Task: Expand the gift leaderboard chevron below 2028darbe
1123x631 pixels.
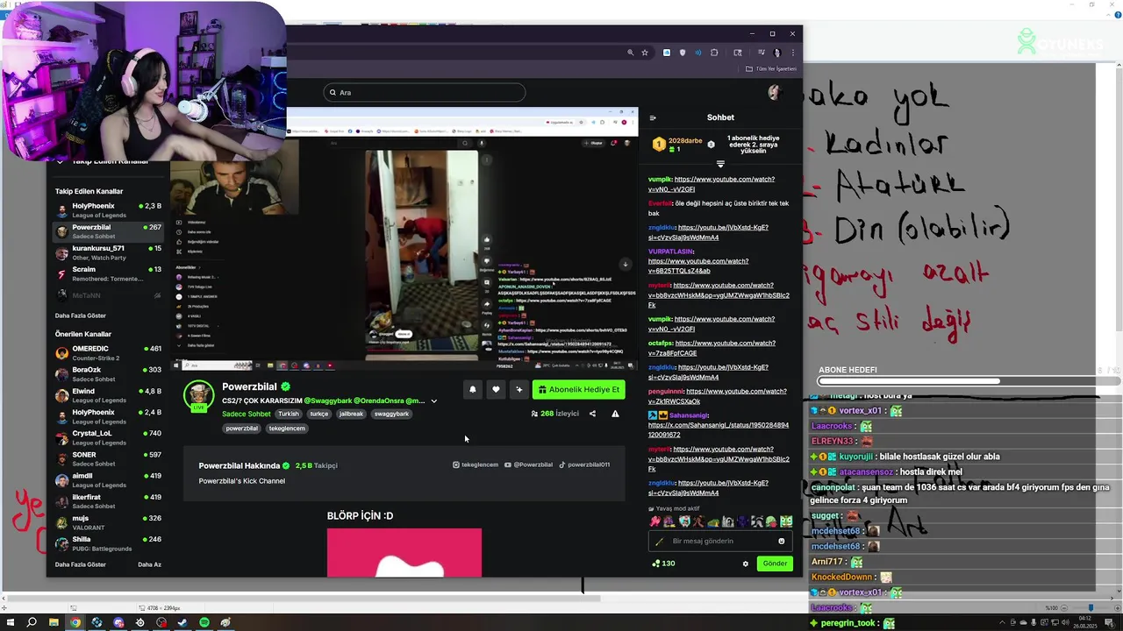Action: click(x=720, y=164)
